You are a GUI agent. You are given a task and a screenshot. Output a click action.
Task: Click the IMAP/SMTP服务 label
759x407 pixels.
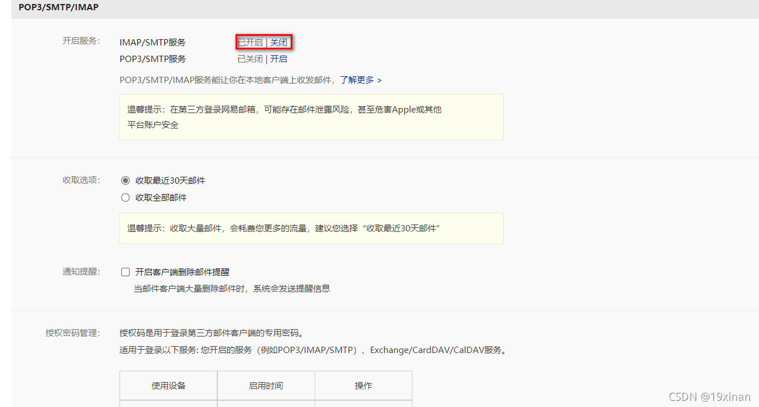(x=152, y=43)
